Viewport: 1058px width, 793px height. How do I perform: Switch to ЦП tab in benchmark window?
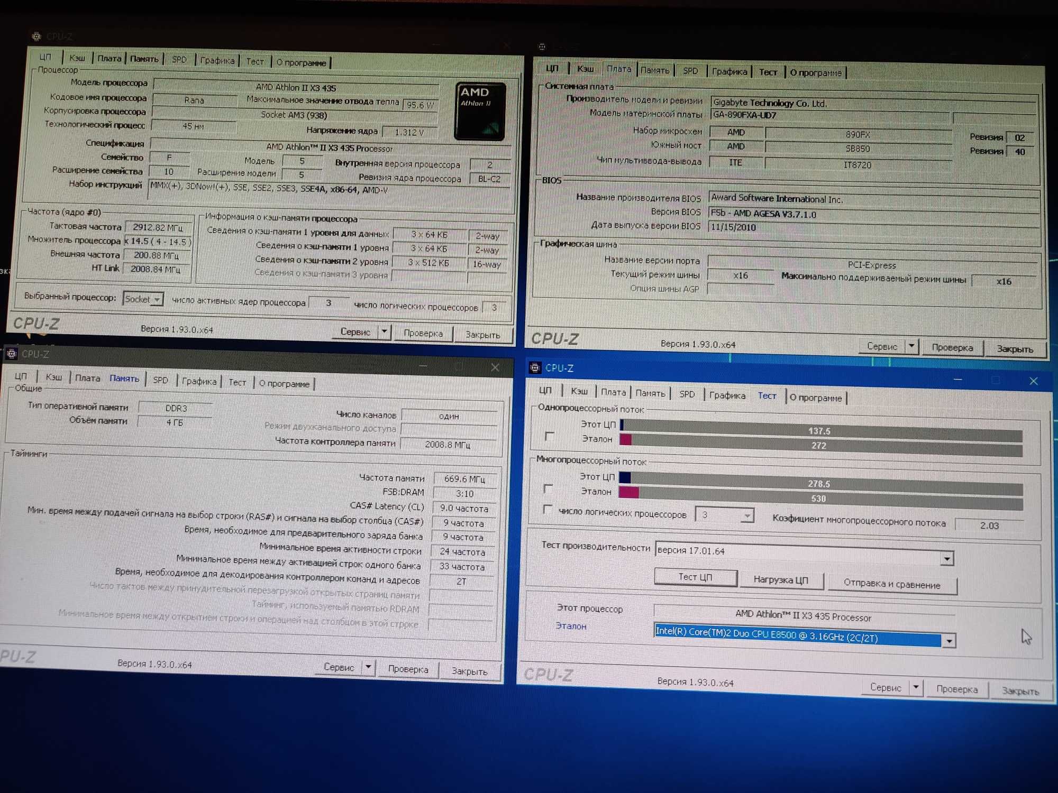(x=545, y=390)
